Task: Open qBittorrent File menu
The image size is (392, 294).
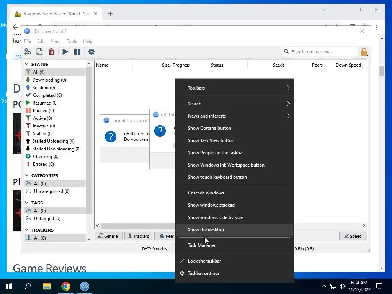Action: click(x=28, y=41)
